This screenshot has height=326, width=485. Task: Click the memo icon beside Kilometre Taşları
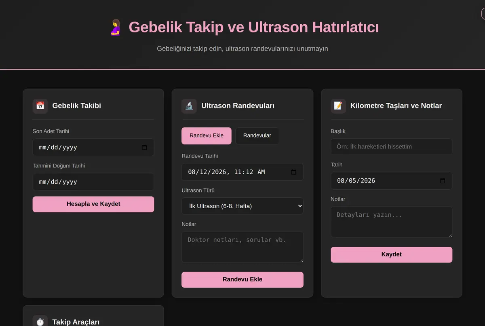338,106
